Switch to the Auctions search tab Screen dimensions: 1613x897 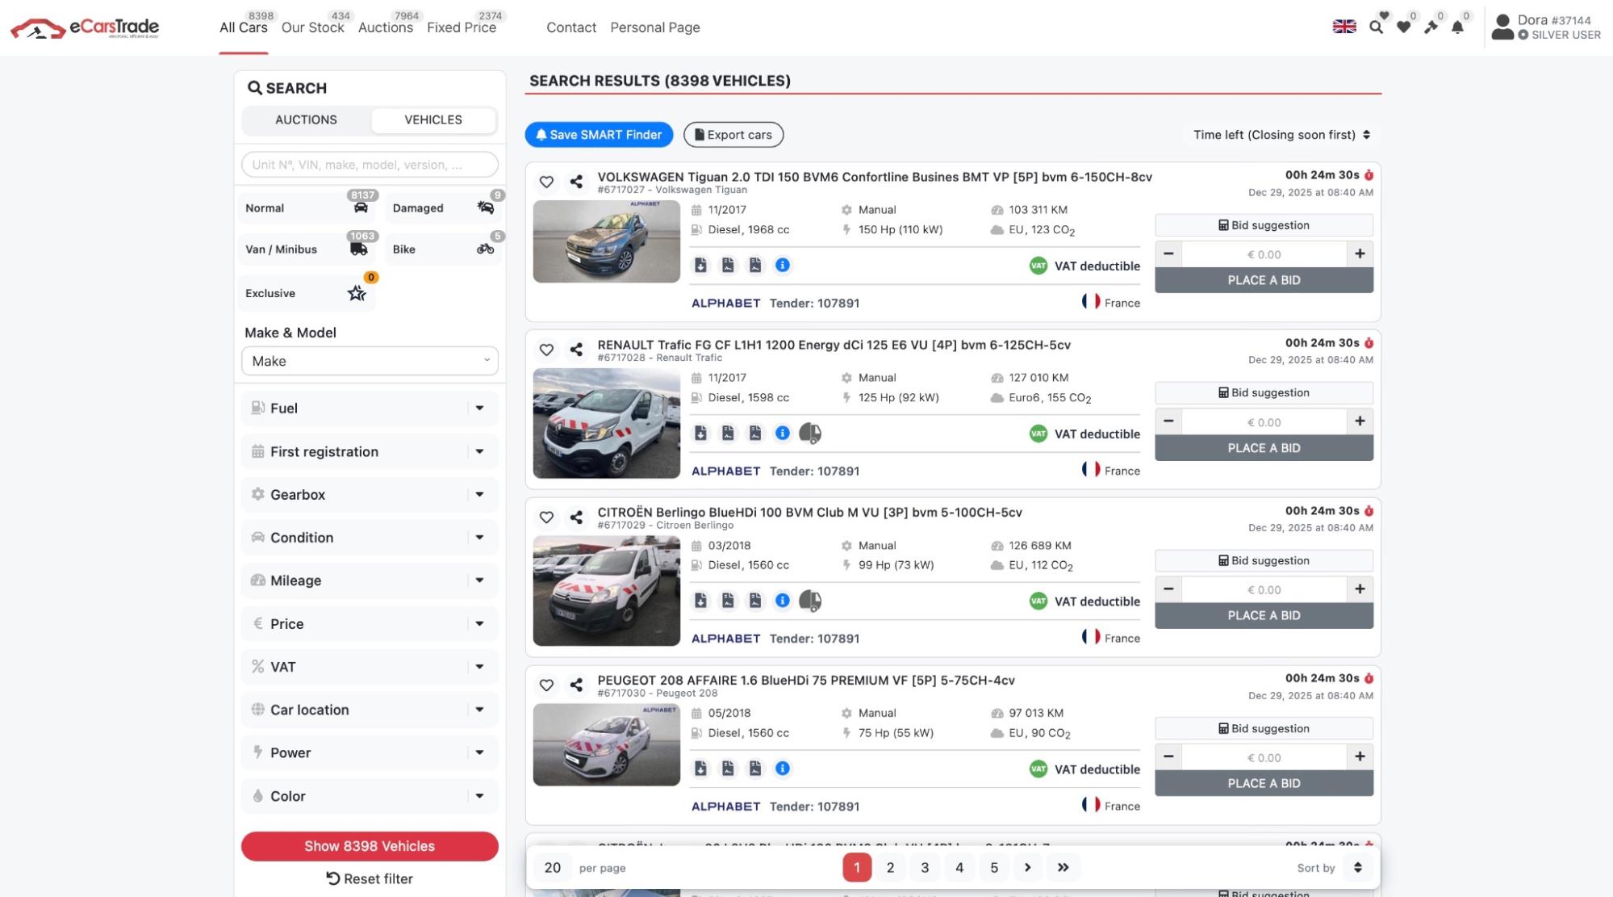(306, 120)
